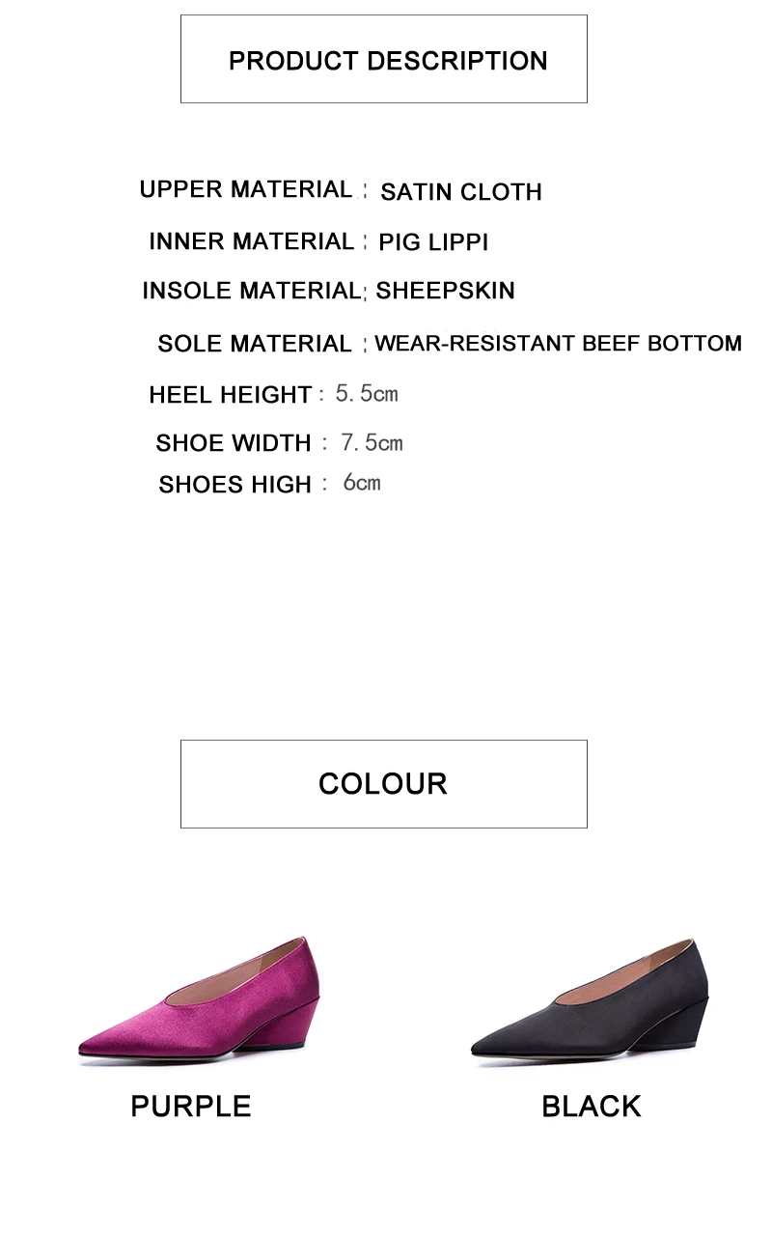Click the PIG LIPPI value text
This screenshot has width=772, height=1236.
(x=433, y=242)
